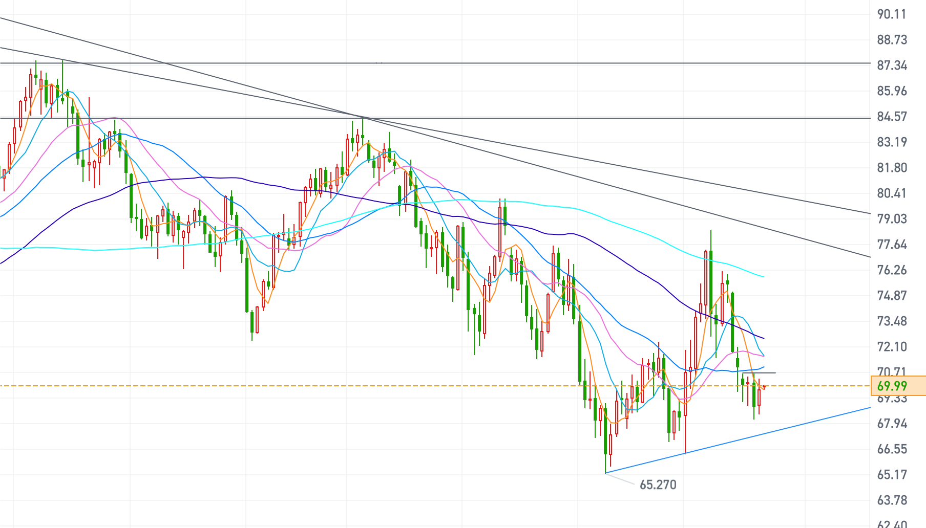Click the 63.78 price axis label
This screenshot has width=926, height=528.
(892, 500)
